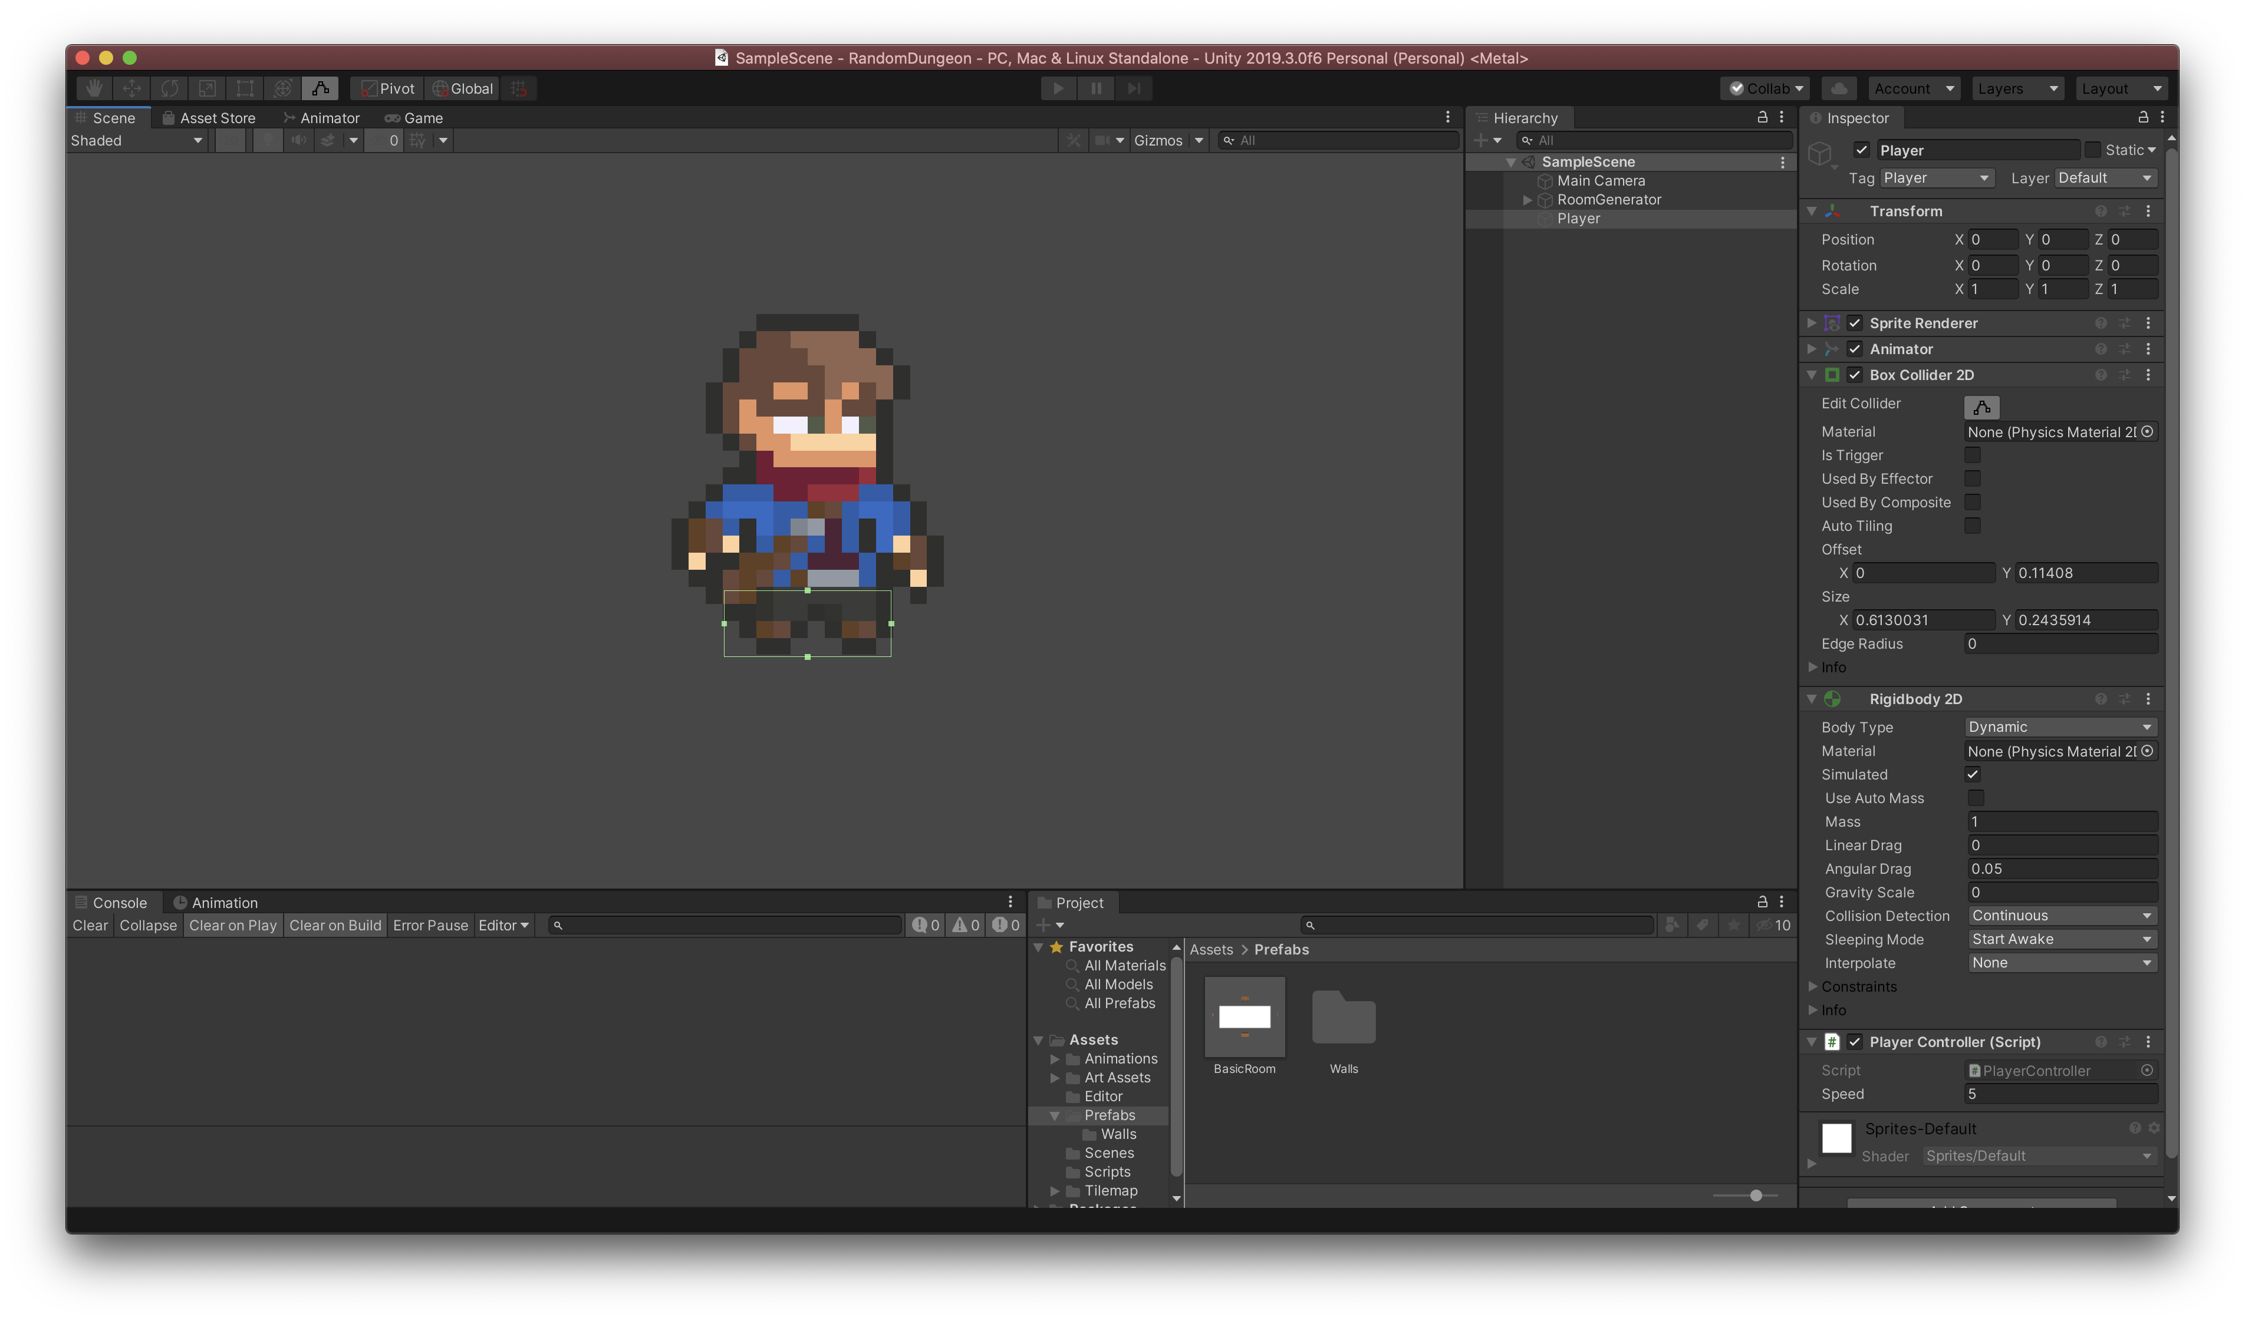This screenshot has width=2245, height=1321.
Task: Toggle the Simulated checkbox
Action: point(1973,774)
